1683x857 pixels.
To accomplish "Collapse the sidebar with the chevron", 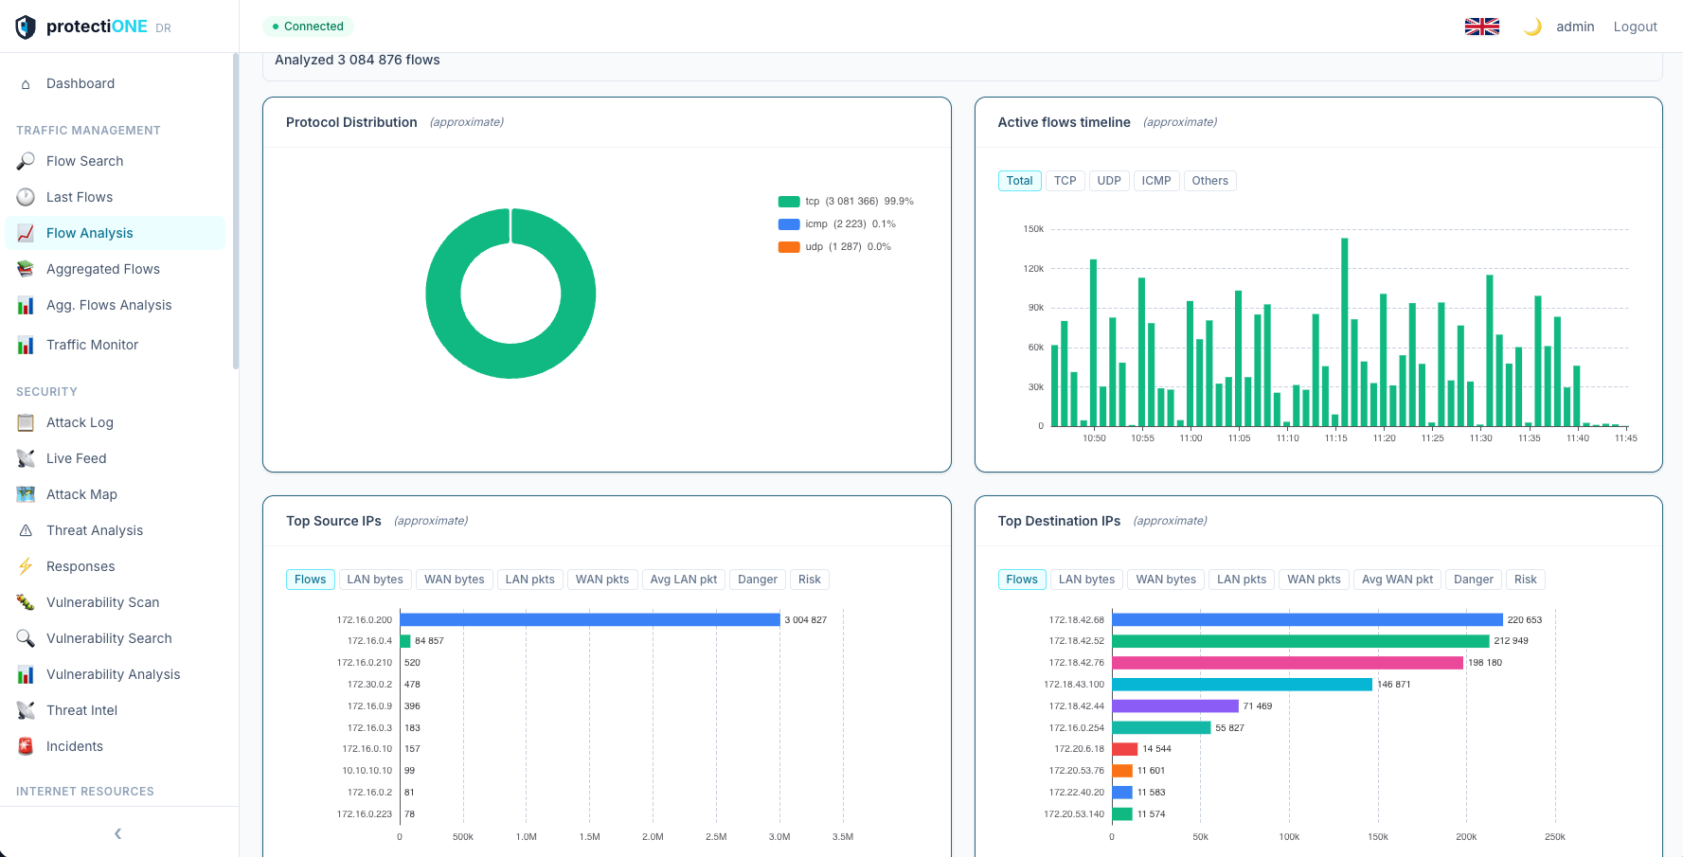I will click(118, 833).
